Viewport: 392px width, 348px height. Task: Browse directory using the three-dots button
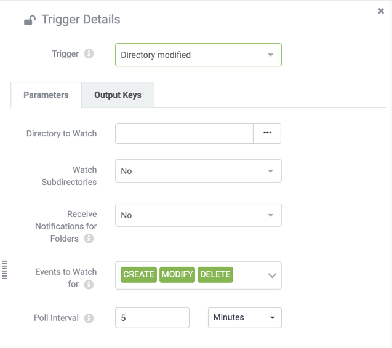point(267,133)
